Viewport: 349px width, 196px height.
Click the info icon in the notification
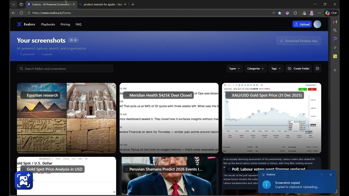pos(266,185)
